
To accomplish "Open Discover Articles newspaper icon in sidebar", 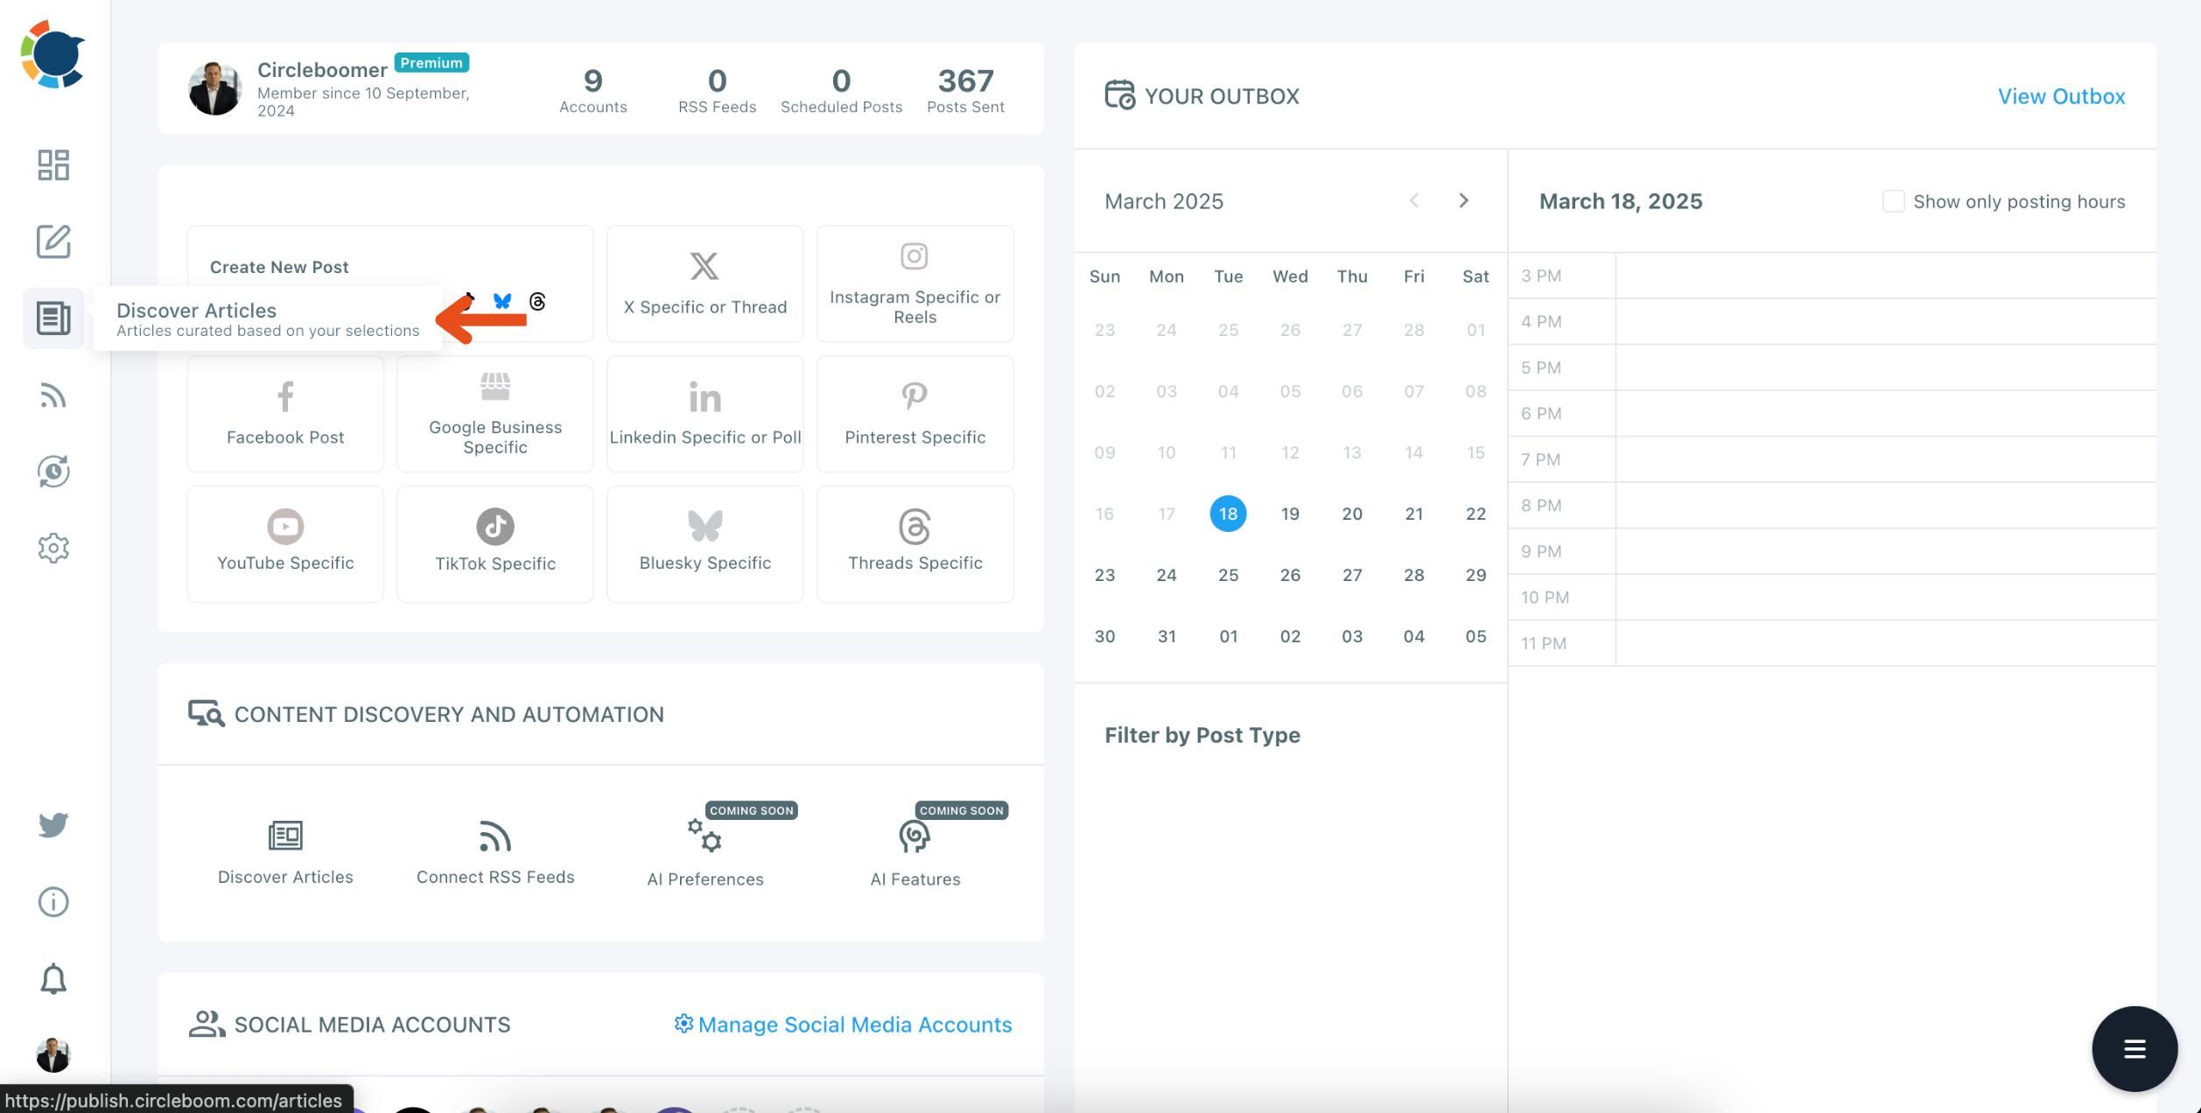I will [x=53, y=318].
